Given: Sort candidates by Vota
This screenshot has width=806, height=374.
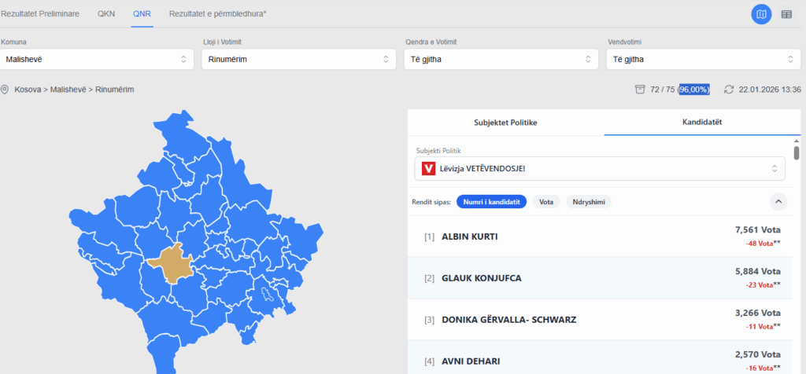Looking at the screenshot, I should point(545,202).
